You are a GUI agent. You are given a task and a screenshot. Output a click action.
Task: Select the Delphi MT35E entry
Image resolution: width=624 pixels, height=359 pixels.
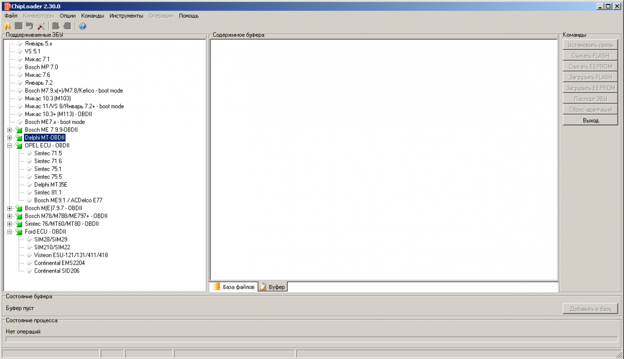50,185
